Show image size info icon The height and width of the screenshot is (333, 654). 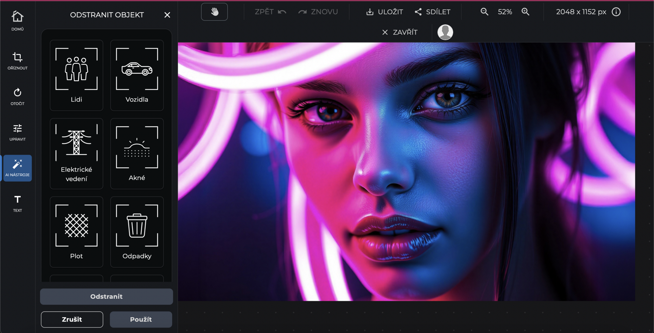[x=616, y=12]
